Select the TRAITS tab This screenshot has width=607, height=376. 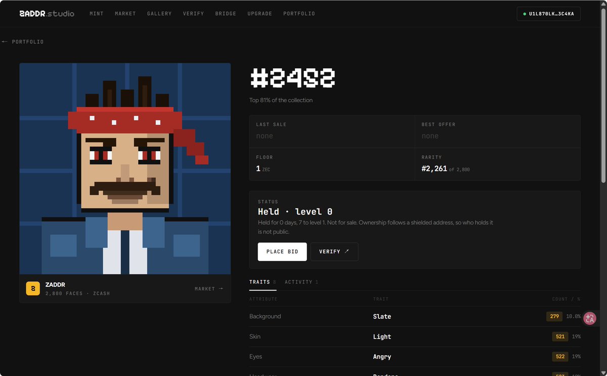pos(263,282)
